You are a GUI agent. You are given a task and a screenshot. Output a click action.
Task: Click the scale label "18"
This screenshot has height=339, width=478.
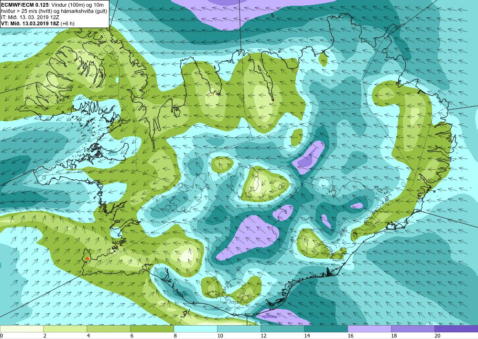394,336
